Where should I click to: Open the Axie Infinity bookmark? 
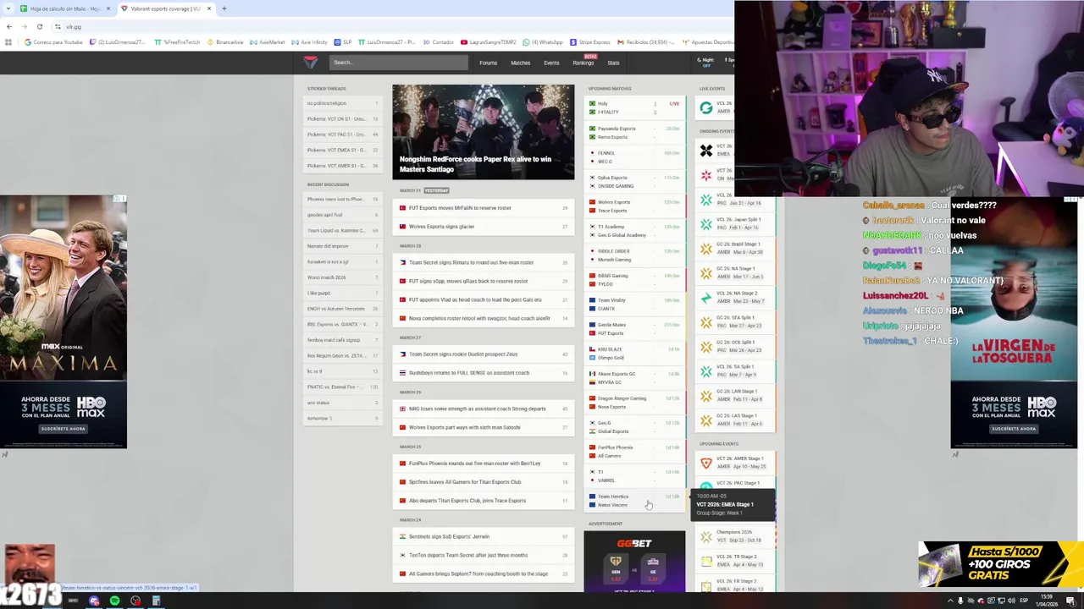pyautogui.click(x=309, y=41)
